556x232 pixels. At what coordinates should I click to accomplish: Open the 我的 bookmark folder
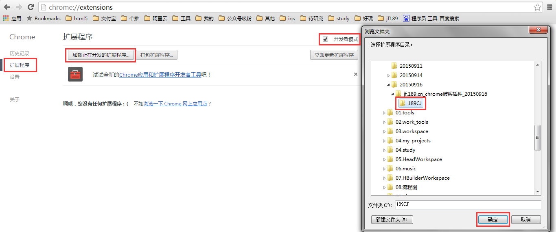(205, 18)
